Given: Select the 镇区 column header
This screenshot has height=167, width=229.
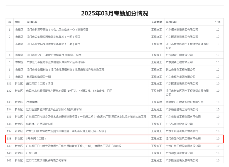Looking at the screenshot, I should [18, 22].
